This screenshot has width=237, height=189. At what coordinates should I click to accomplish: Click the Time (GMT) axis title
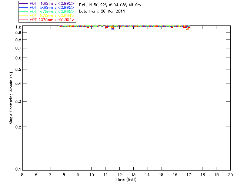point(126,179)
